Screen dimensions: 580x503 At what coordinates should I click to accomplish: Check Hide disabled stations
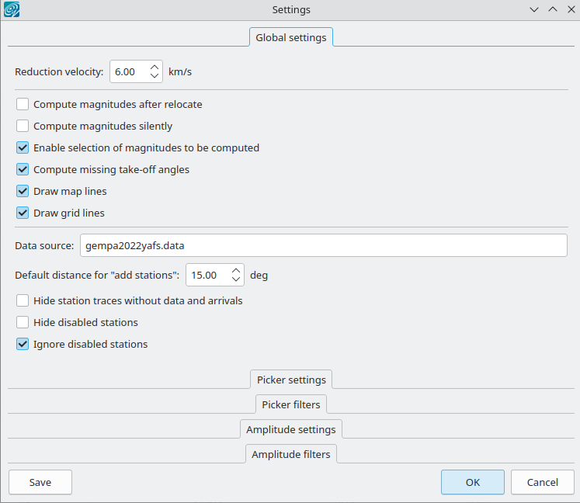click(23, 322)
